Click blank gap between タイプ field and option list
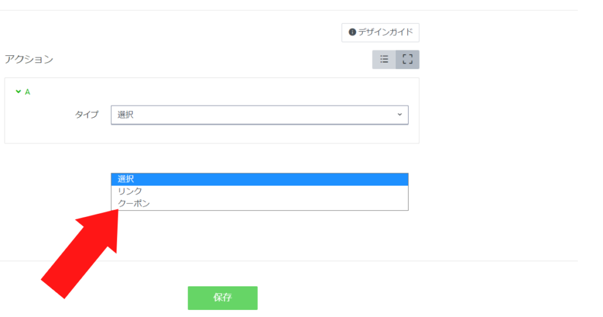 (x=260, y=158)
